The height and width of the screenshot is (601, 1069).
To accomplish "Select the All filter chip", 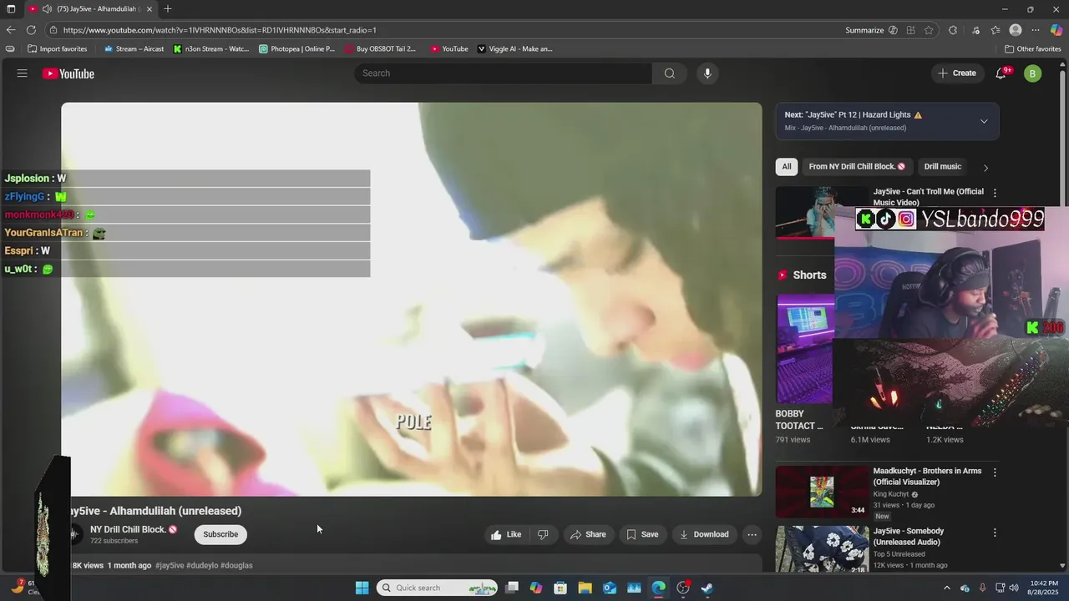I will [786, 166].
